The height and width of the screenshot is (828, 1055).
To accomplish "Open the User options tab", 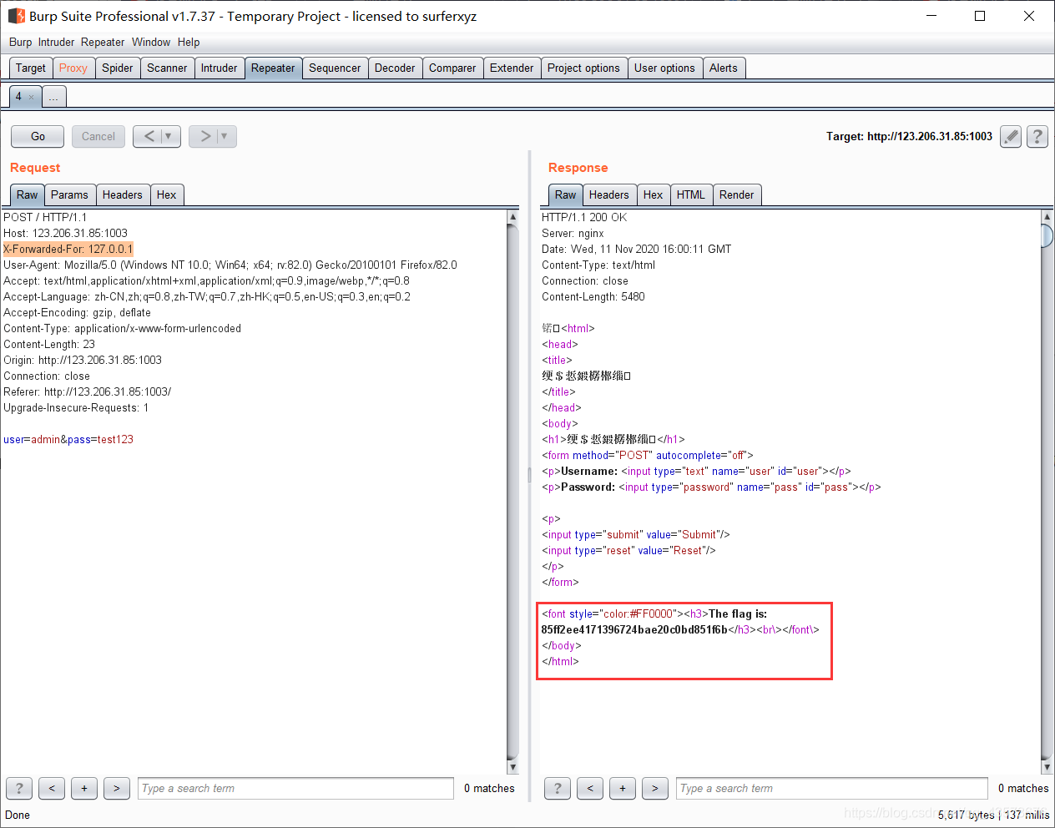I will click(x=664, y=68).
